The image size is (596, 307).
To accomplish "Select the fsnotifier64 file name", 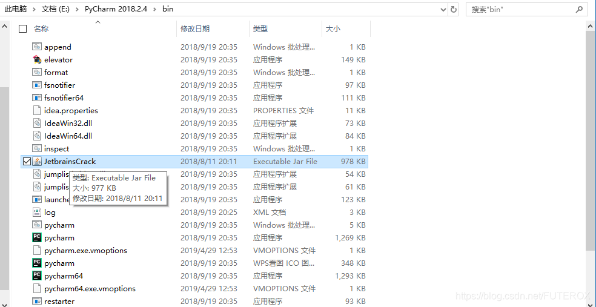I will 64,97.
